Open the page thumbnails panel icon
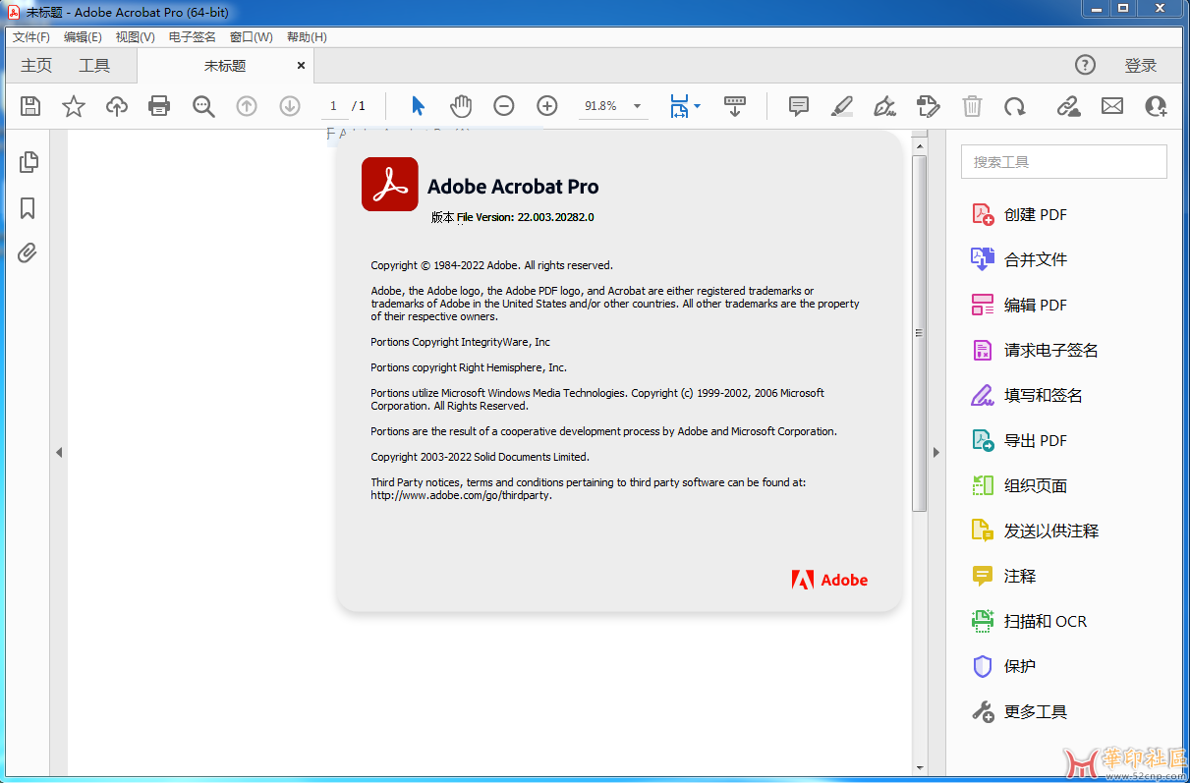Image resolution: width=1190 pixels, height=783 pixels. [28, 162]
